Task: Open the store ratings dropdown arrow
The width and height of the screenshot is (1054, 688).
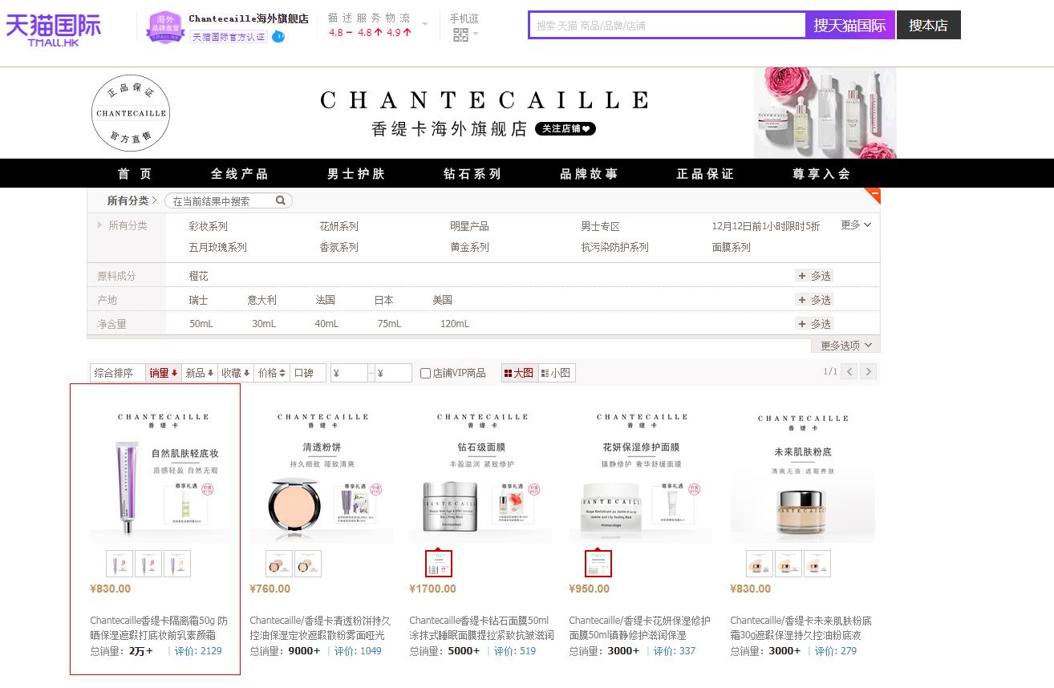Action: 425,24
